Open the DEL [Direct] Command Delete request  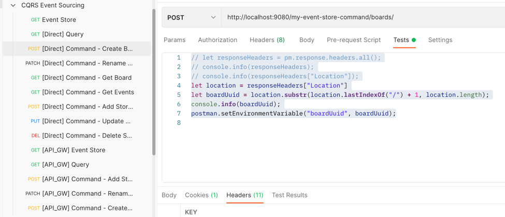[x=86, y=136]
